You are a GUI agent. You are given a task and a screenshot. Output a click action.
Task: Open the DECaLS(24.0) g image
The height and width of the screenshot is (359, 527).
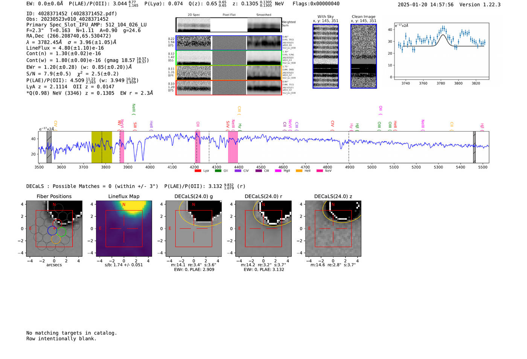point(194,229)
